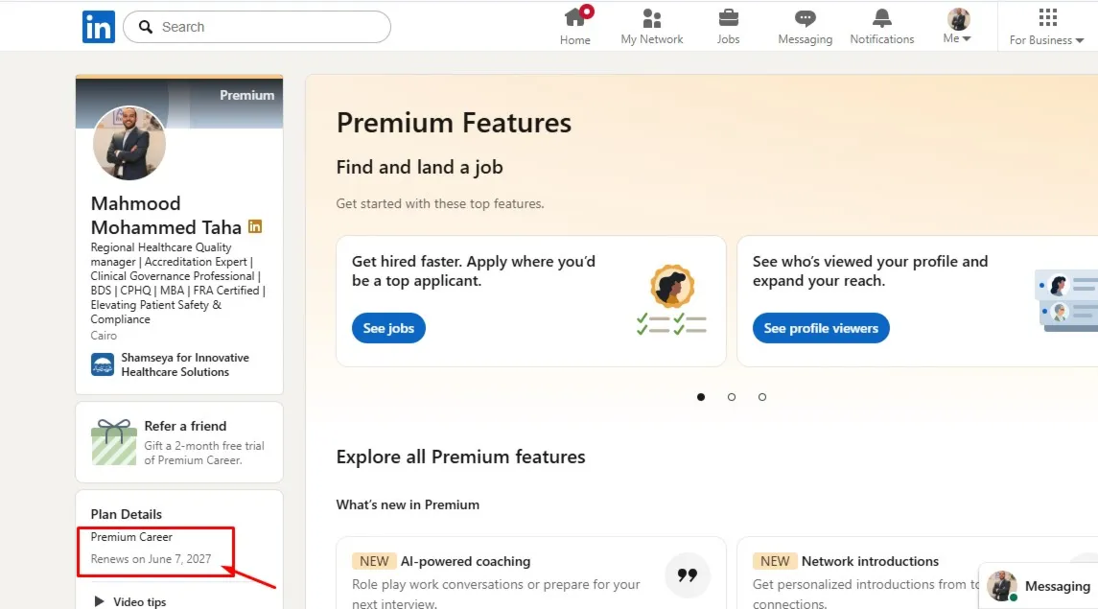
Task: Click the 'Cairo' location text
Action: (x=104, y=336)
